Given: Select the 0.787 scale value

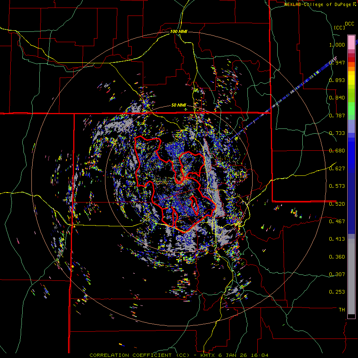Looking at the screenshot, I should 337,115.
